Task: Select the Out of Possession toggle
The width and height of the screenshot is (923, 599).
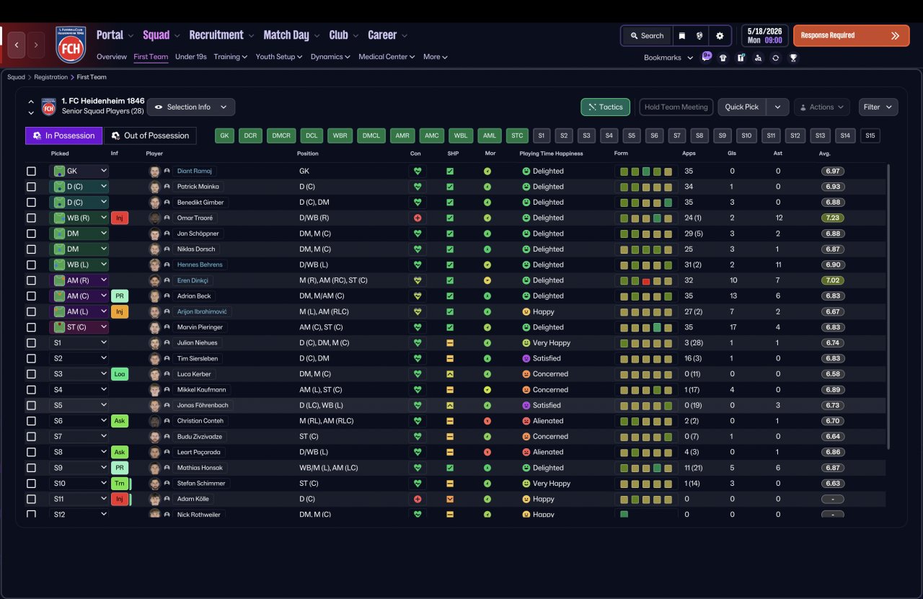Action: 150,136
